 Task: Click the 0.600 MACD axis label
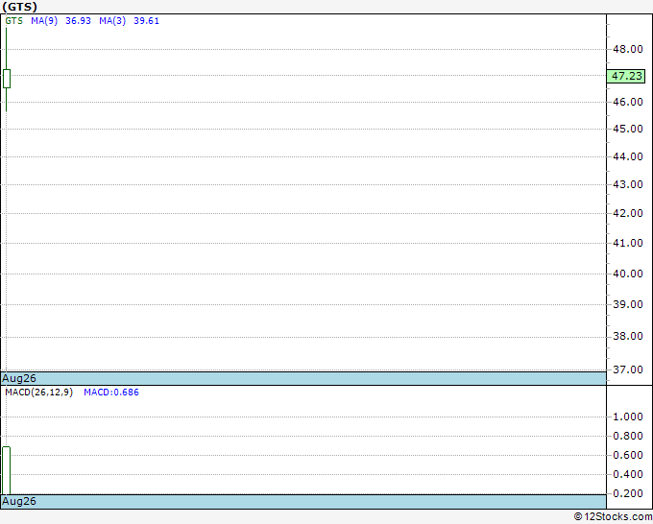[x=628, y=455]
